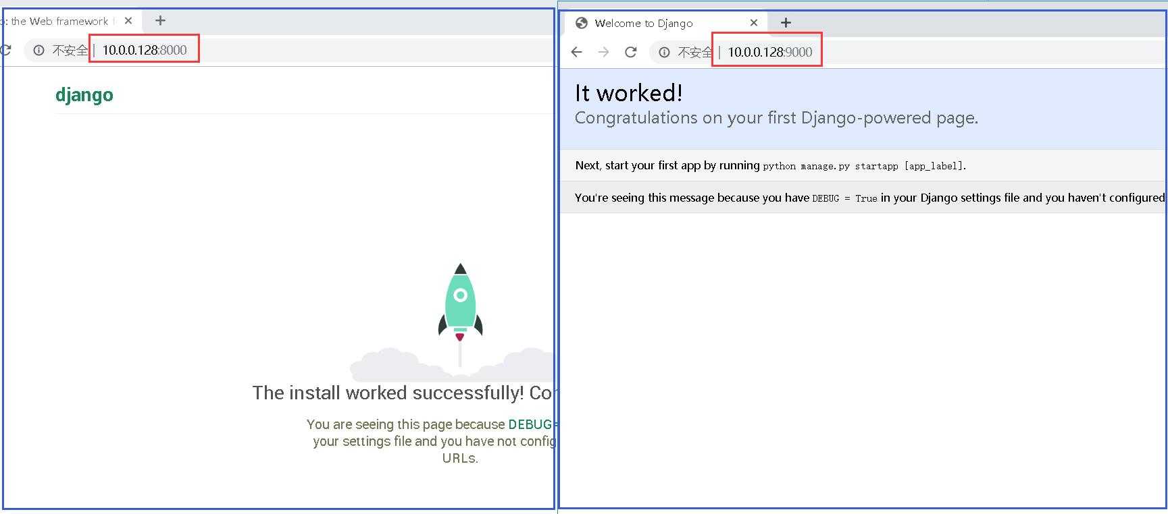Select the Welcome to Django tab
Screen dimensions: 1168x514
[665, 23]
